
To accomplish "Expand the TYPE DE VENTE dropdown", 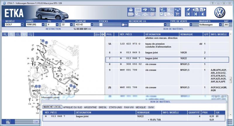I will 191,25.
